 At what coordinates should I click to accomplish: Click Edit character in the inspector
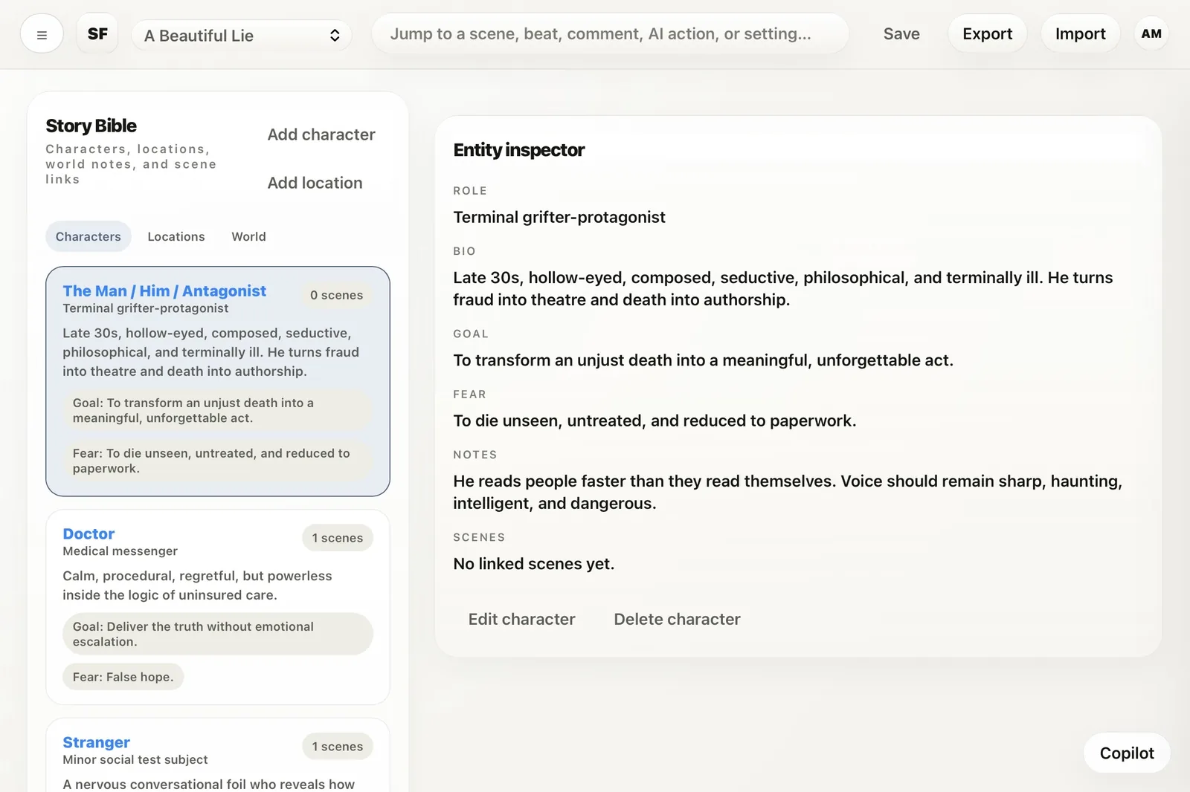(522, 620)
